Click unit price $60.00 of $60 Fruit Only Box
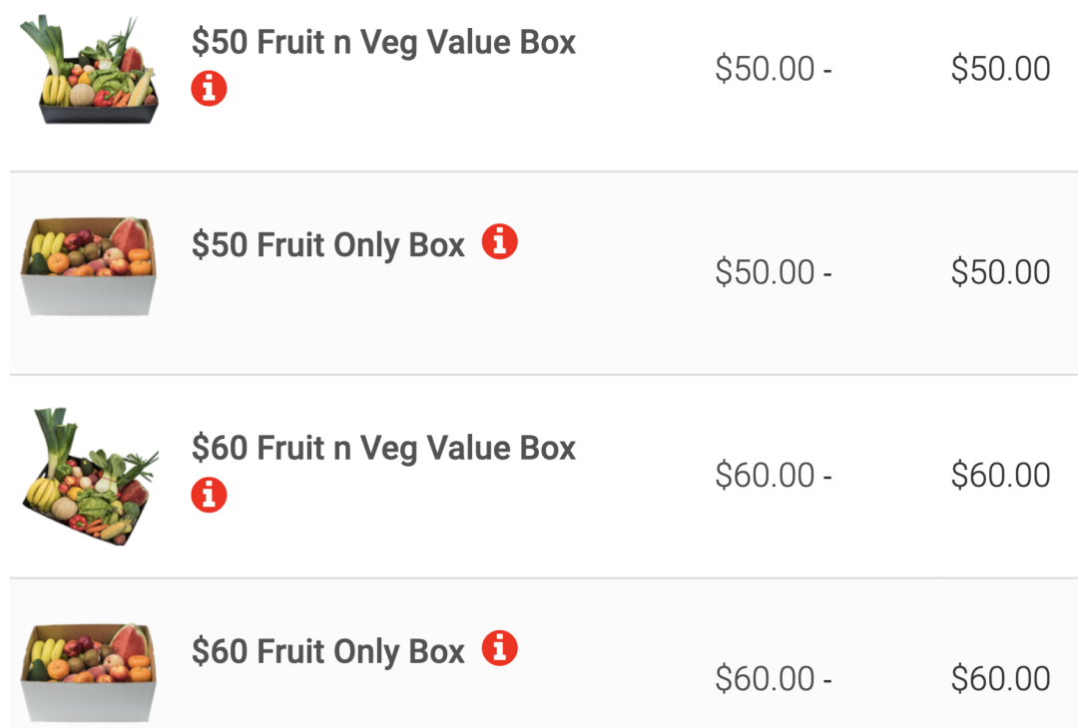1078x728 pixels. click(765, 679)
